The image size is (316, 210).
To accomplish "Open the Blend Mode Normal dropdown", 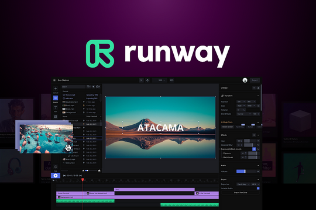I will click(x=244, y=114).
